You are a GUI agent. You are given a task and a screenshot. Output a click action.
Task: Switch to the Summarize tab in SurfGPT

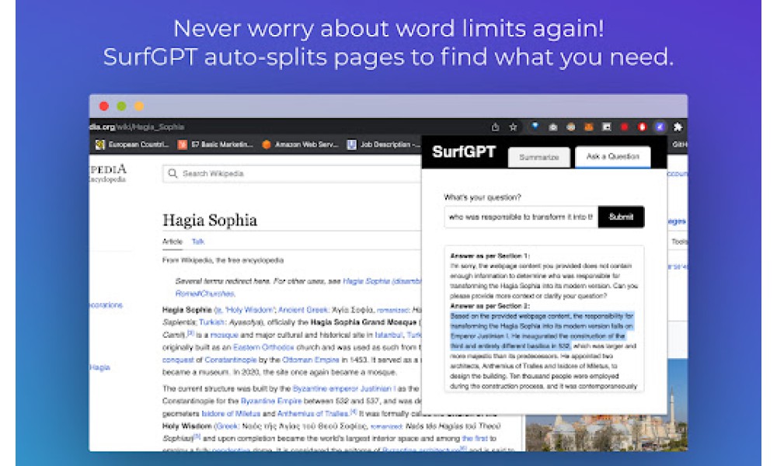tap(539, 157)
